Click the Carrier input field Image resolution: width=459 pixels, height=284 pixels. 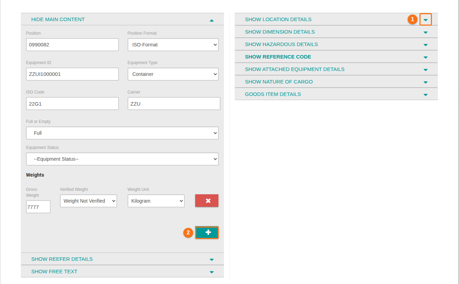pos(174,104)
